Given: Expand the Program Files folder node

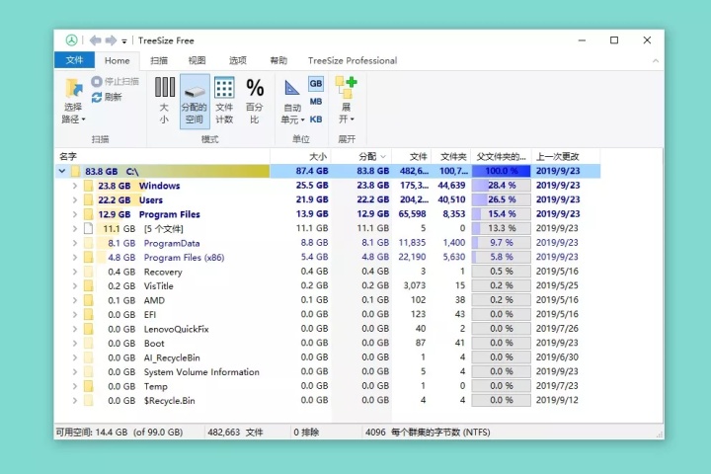Looking at the screenshot, I should point(75,214).
